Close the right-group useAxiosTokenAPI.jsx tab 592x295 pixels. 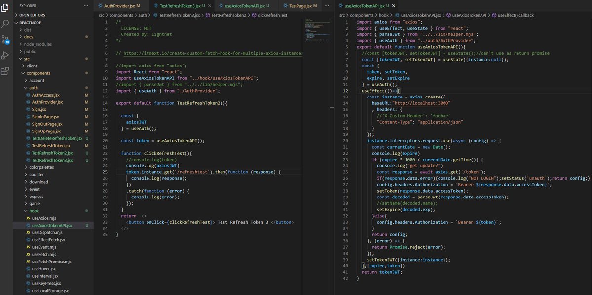click(394, 6)
